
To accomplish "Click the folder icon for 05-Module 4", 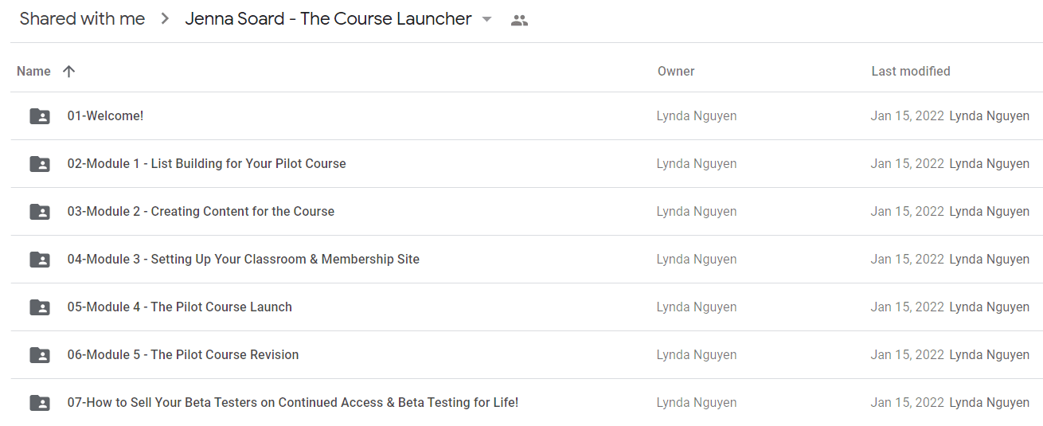I will click(40, 307).
